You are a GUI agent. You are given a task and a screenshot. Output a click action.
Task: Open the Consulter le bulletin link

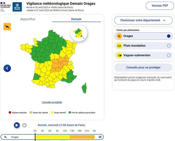(52, 102)
